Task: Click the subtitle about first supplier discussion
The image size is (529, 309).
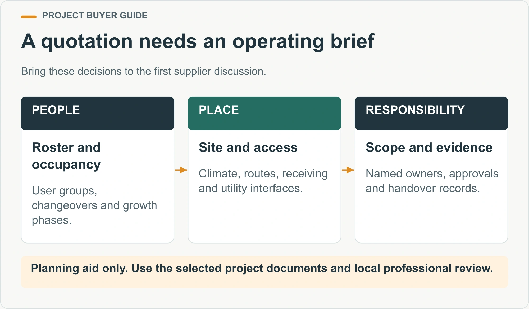Action: tap(144, 72)
